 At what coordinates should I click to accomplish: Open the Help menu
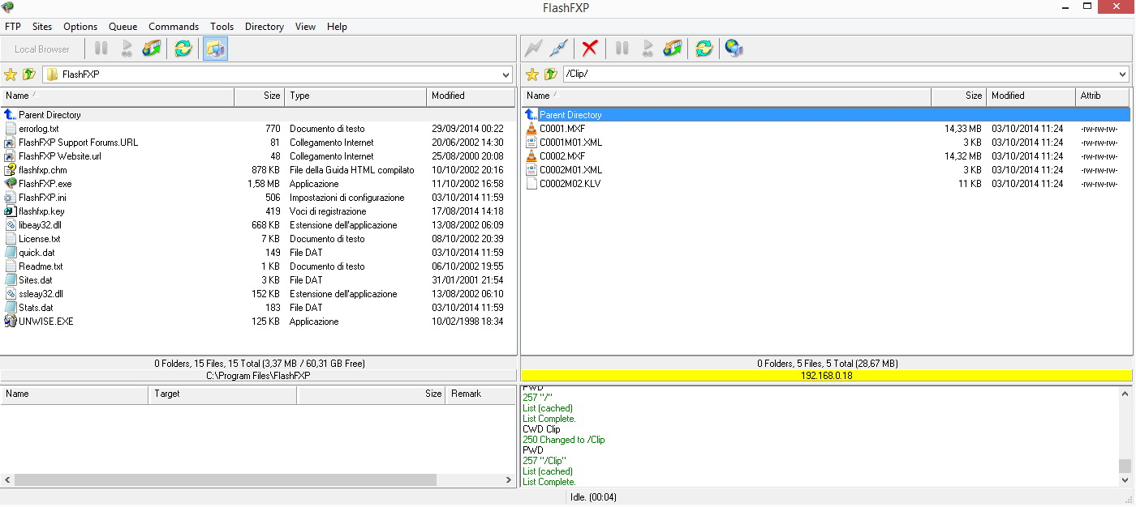point(337,27)
